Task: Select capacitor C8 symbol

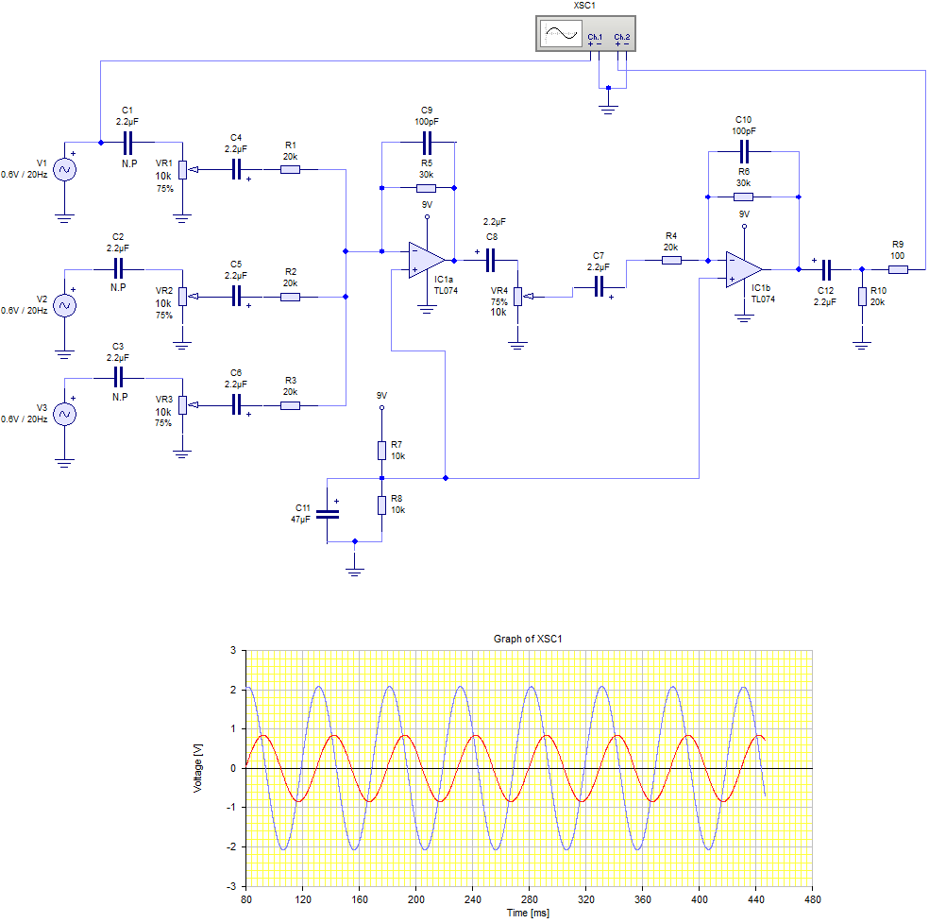Action: (x=490, y=260)
